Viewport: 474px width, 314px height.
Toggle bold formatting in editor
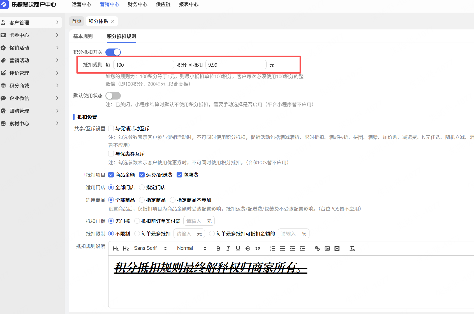(x=218, y=248)
